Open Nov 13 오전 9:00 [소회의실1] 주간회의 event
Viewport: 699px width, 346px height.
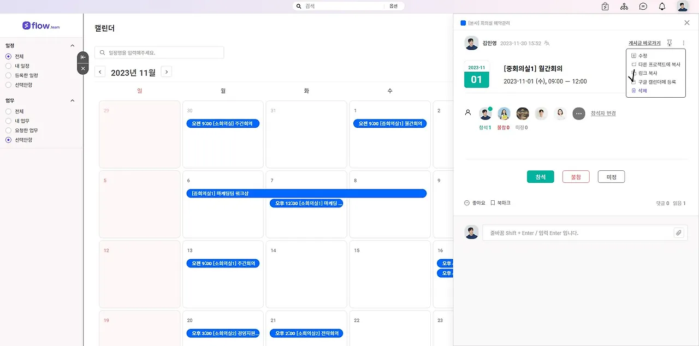pos(223,264)
